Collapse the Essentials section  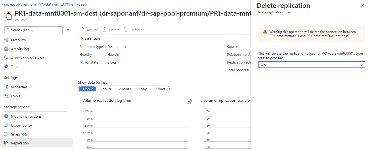[x=81, y=38]
